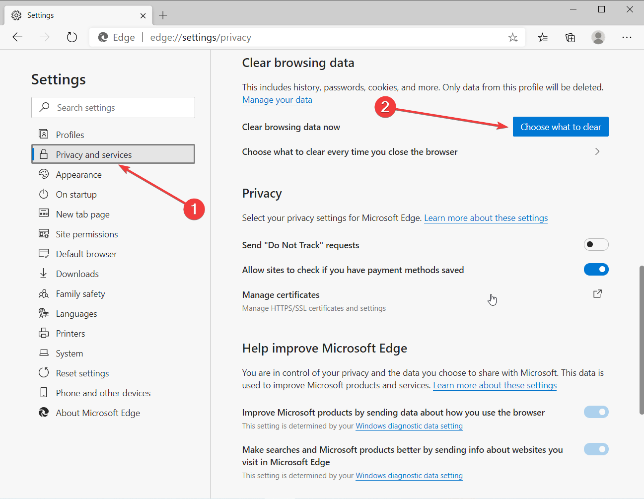Click the Phone and other devices icon
The image size is (644, 499).
(x=44, y=393)
